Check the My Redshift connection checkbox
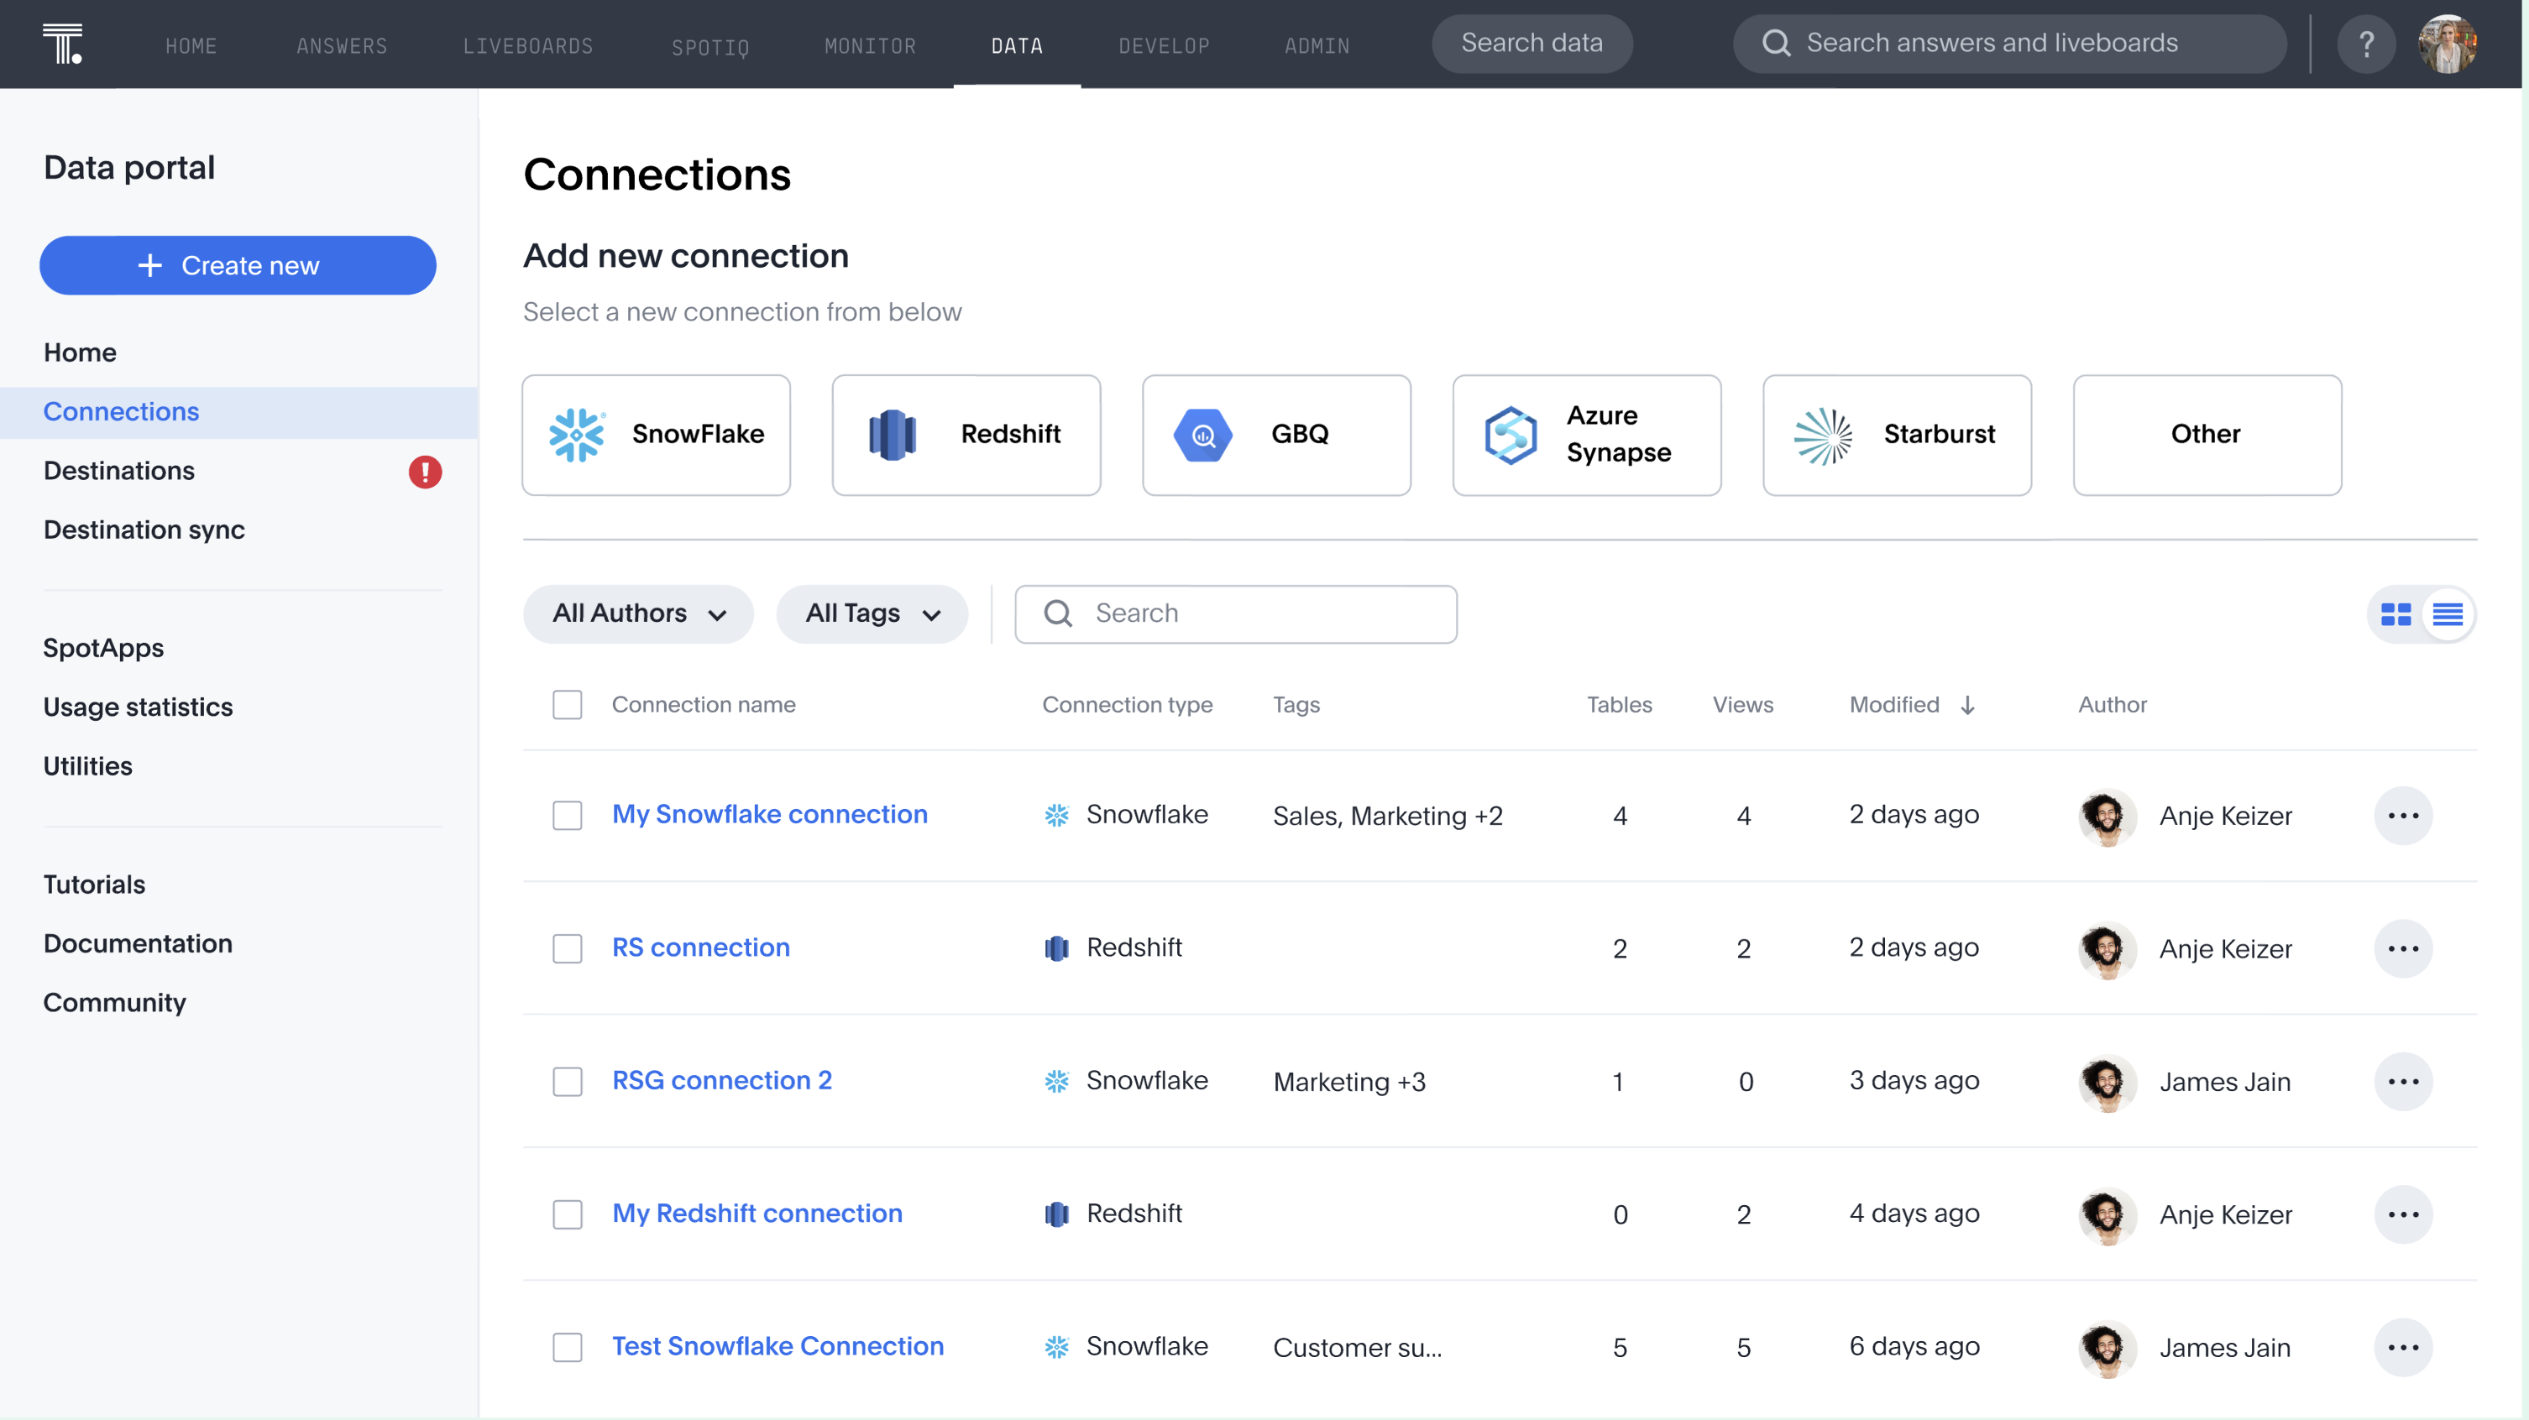 point(568,1215)
